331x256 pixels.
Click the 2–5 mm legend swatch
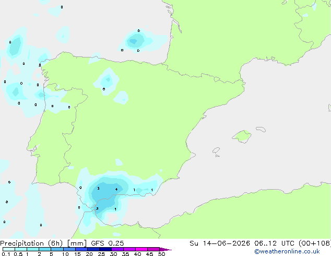(45, 249)
